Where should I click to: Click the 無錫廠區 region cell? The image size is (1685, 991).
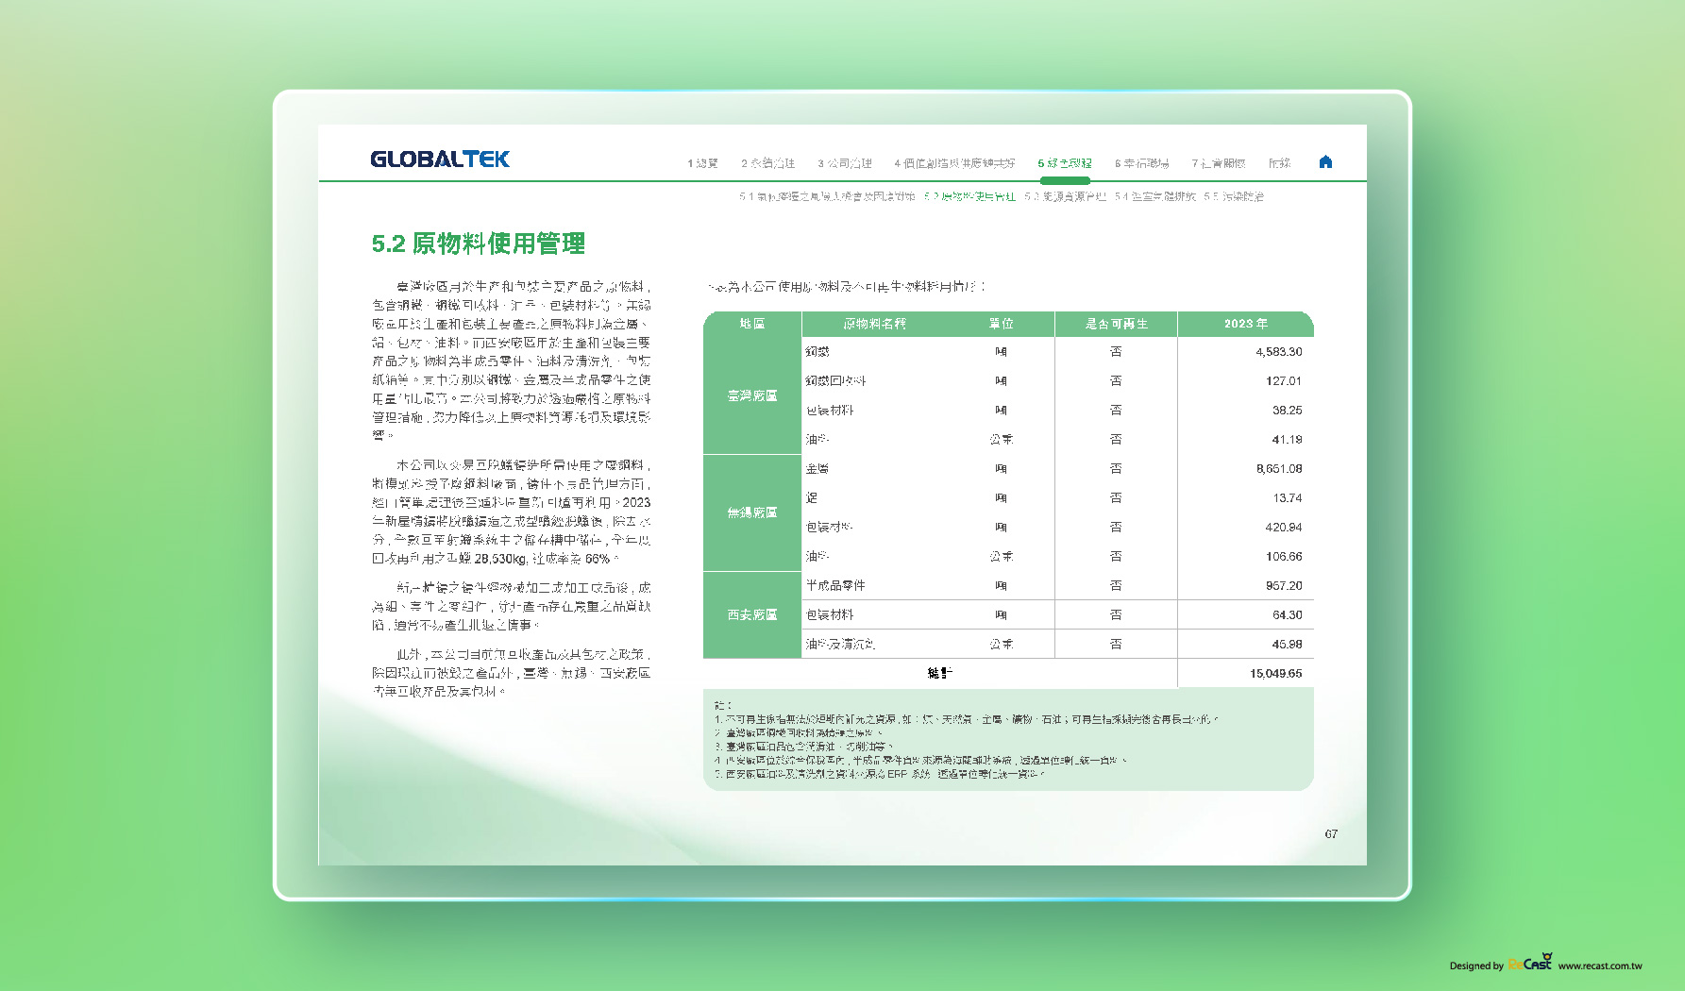point(752,512)
